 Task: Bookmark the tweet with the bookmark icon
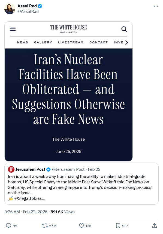point(118,226)
